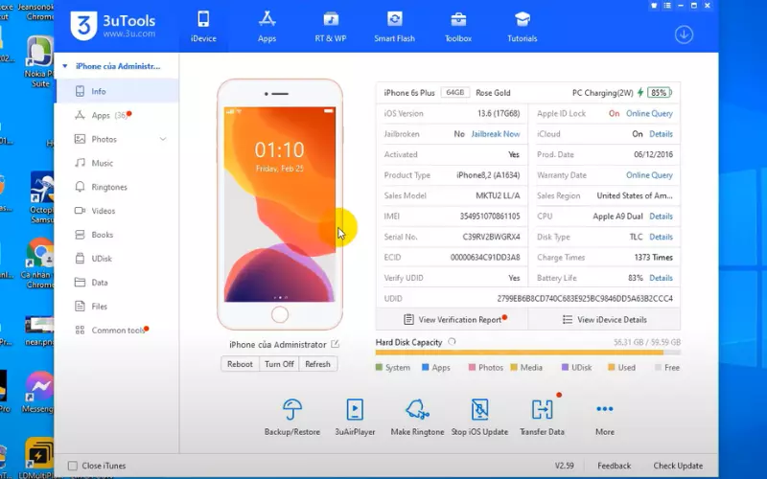Open CPU Details link
Screen dimensions: 767x479
pyautogui.click(x=661, y=217)
